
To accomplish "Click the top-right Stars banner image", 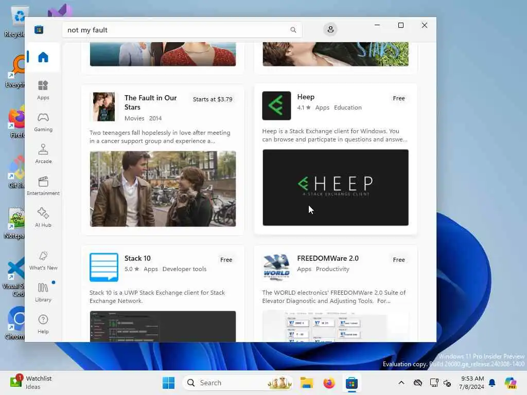I will [x=336, y=54].
